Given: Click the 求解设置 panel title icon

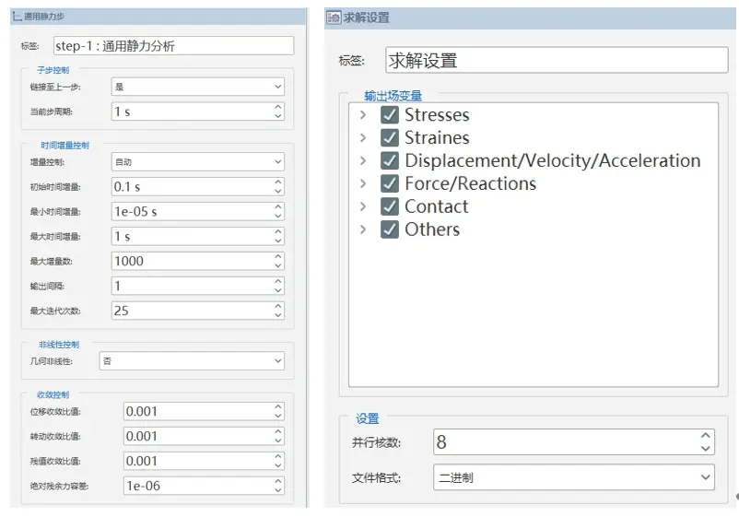Looking at the screenshot, I should point(334,18).
